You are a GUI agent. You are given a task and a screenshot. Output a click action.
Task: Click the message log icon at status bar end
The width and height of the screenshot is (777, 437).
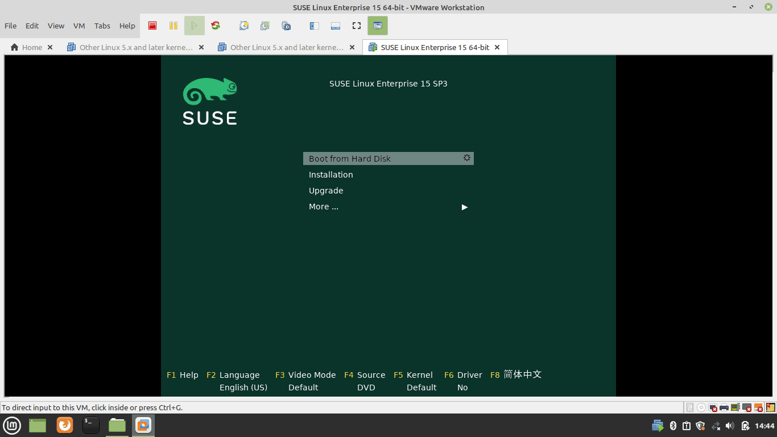click(x=771, y=407)
